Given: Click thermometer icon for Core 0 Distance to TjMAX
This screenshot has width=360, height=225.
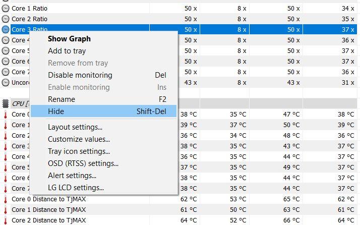Looking at the screenshot, I should 6,199.
